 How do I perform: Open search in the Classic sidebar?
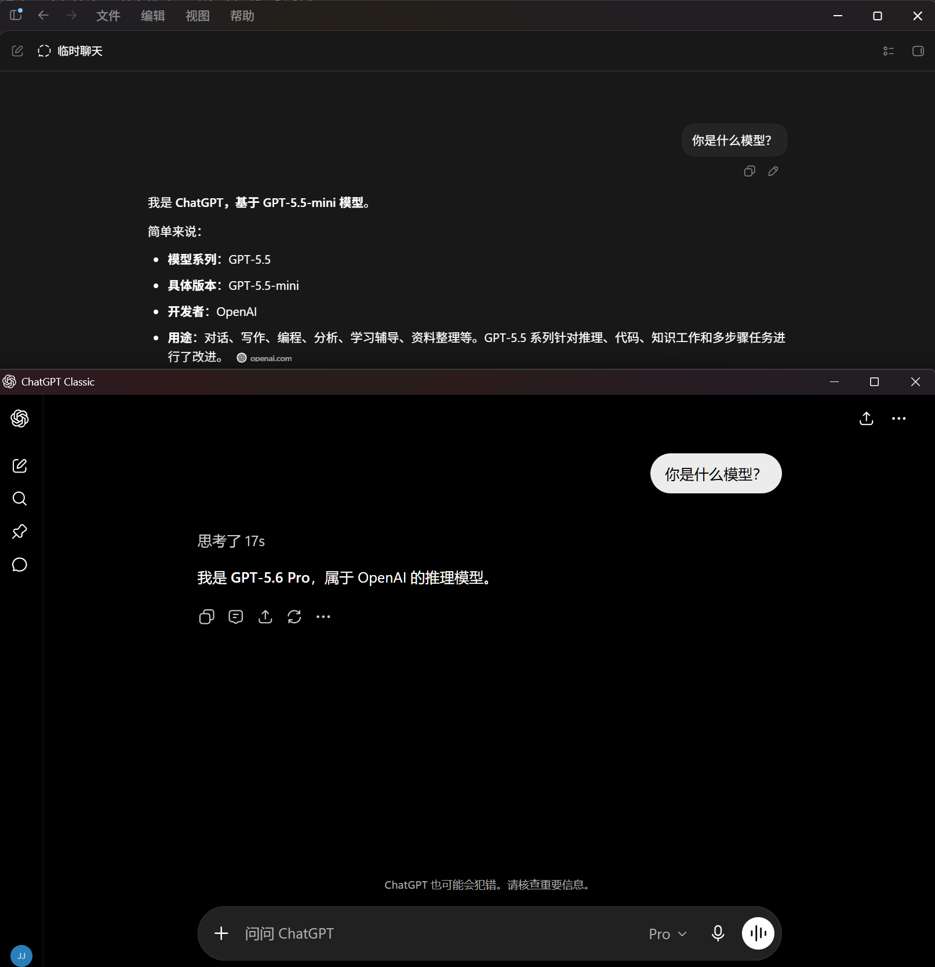[x=20, y=499]
